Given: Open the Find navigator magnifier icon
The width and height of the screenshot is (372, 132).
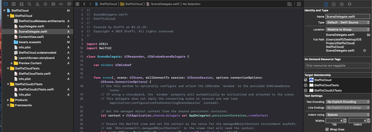Looking at the screenshot, I should click(29, 4).
